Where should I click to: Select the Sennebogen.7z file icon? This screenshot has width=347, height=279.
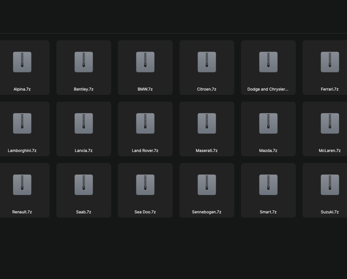(206, 185)
